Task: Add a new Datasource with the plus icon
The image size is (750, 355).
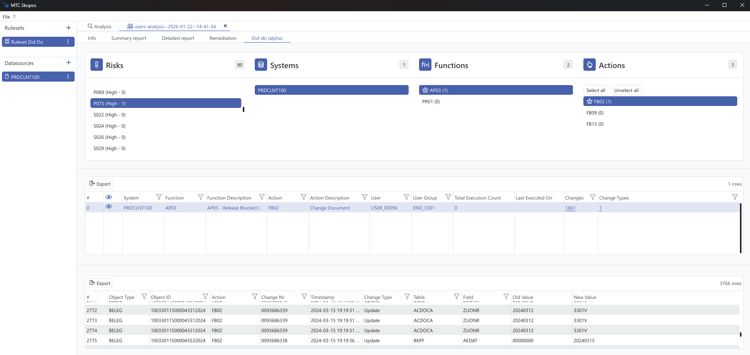Action: pyautogui.click(x=68, y=62)
